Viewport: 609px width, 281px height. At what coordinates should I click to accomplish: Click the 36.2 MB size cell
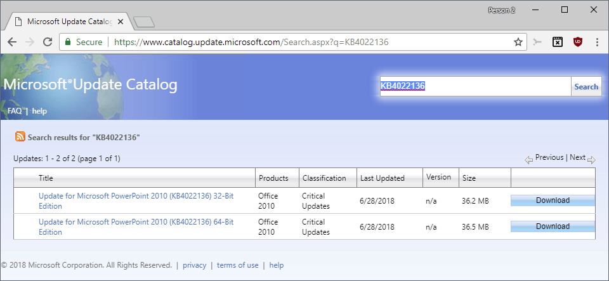pyautogui.click(x=475, y=200)
